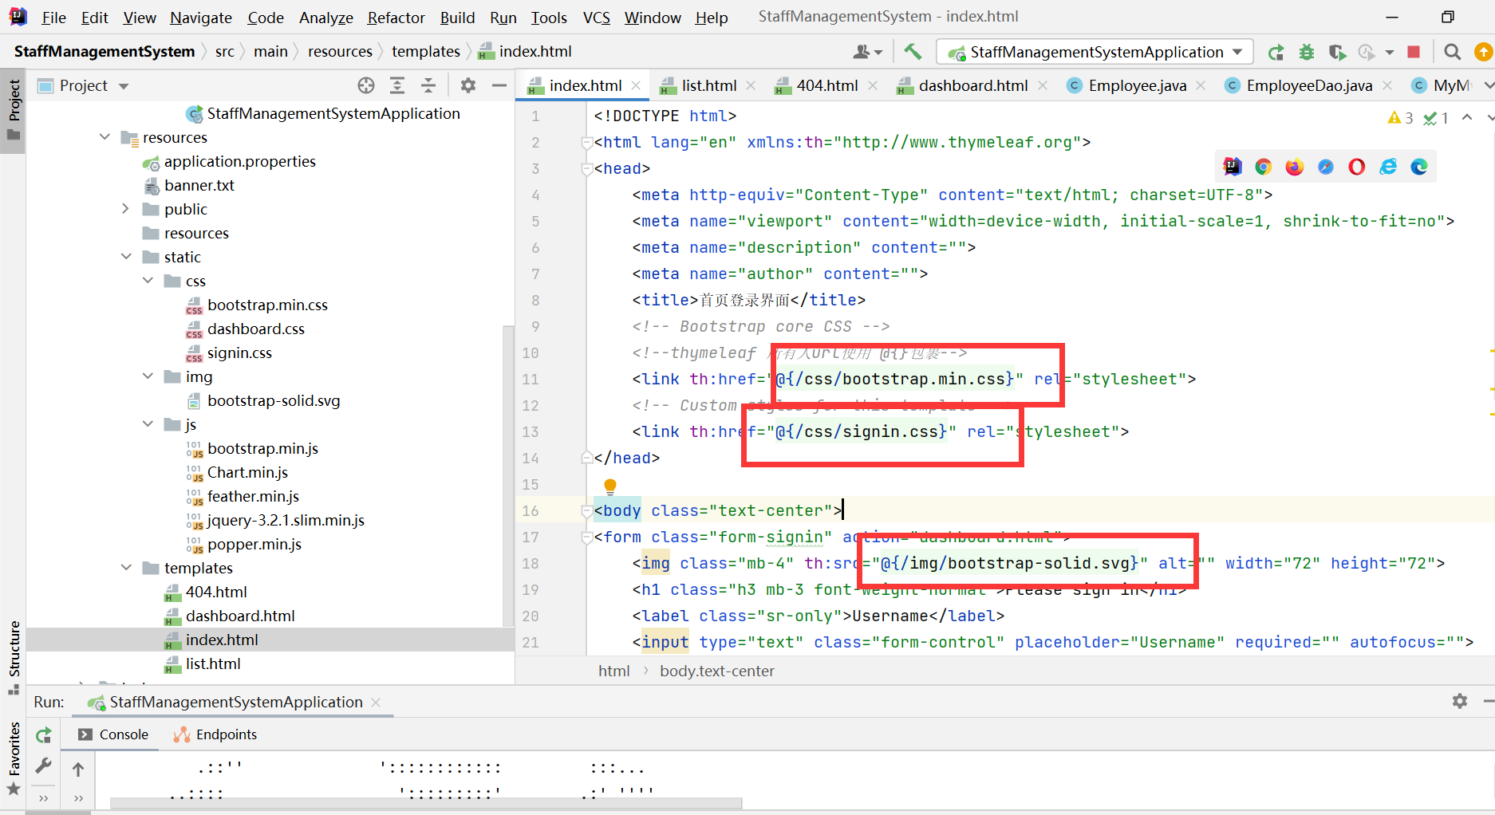The height and width of the screenshot is (815, 1495).
Task: Click templates breadcrumb in navigation bar
Action: coord(426,52)
